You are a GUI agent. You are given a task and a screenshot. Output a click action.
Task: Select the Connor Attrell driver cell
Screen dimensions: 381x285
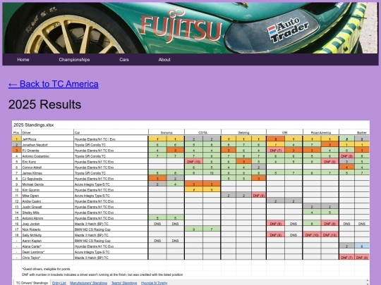click(x=47, y=167)
